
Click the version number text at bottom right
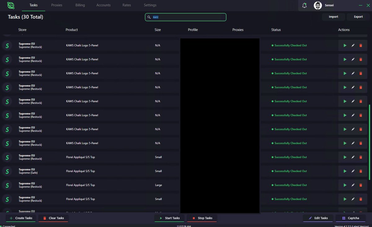click(352, 226)
